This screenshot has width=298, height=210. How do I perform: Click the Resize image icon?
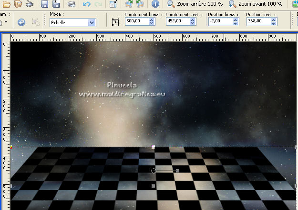click(x=113, y=4)
